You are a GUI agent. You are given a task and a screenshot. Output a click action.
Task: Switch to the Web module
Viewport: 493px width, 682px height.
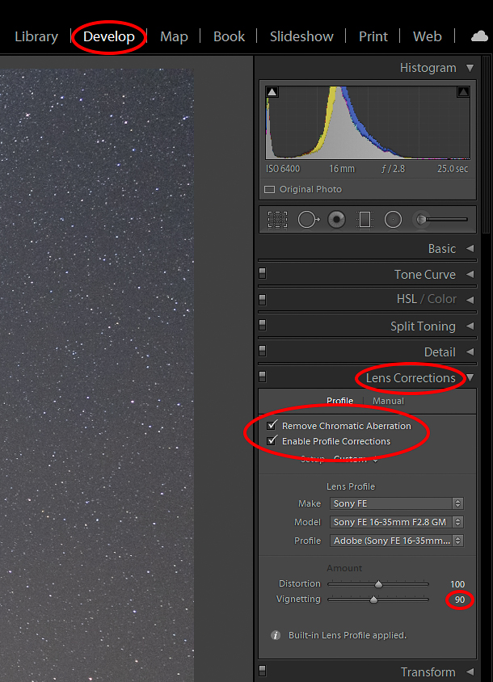click(428, 36)
